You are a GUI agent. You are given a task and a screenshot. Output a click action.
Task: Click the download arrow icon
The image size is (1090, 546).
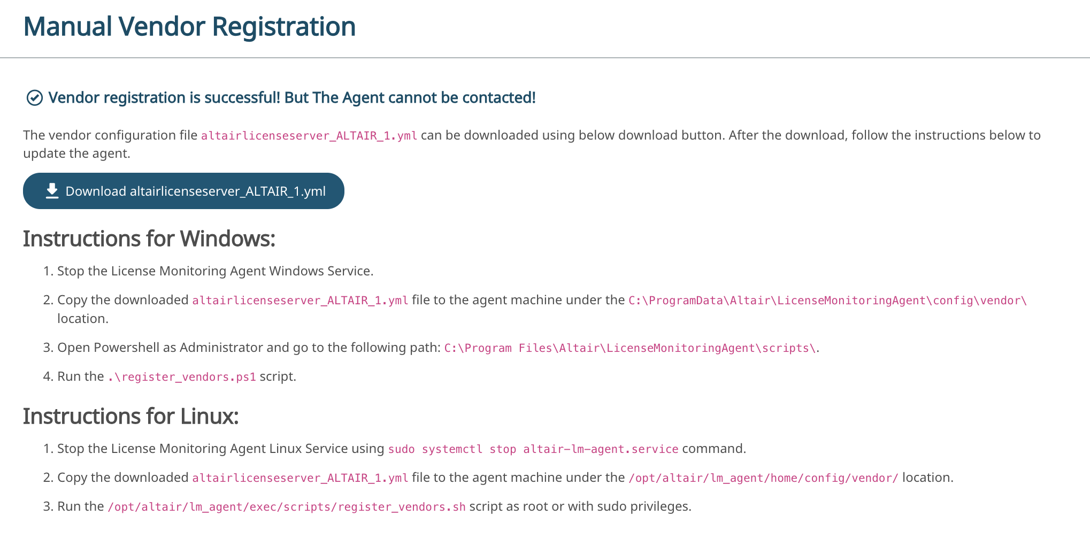[52, 191]
